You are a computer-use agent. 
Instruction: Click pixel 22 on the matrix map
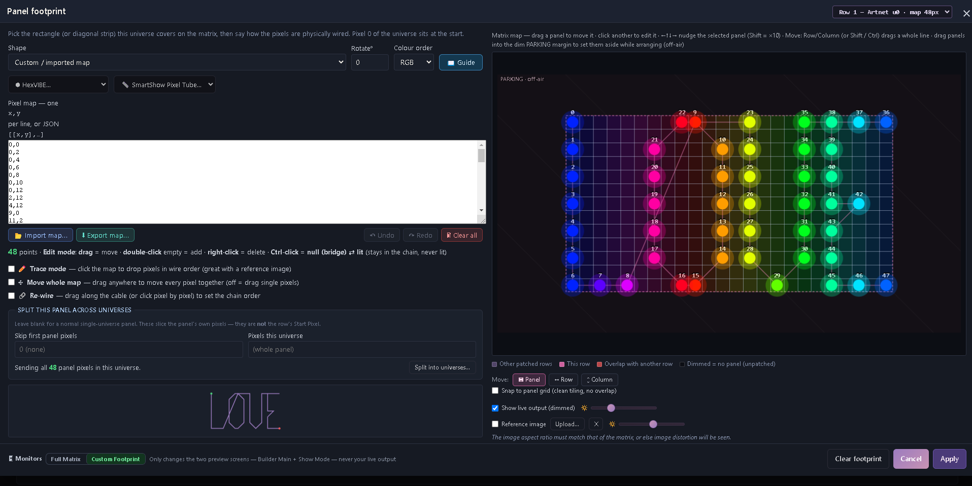click(x=682, y=122)
